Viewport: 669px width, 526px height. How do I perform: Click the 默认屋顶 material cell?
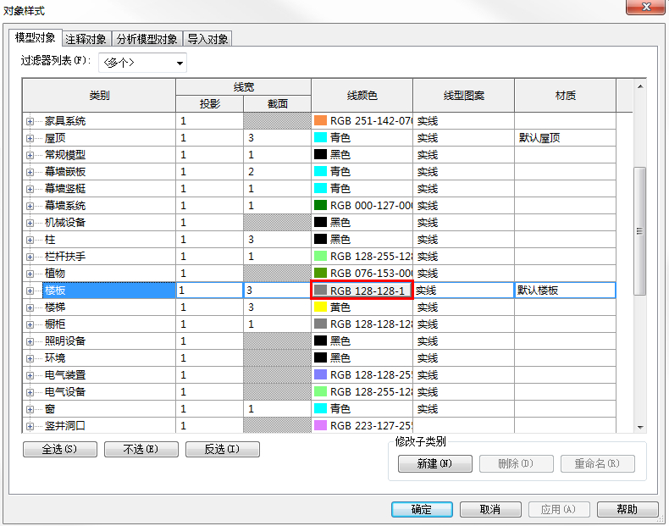click(566, 138)
